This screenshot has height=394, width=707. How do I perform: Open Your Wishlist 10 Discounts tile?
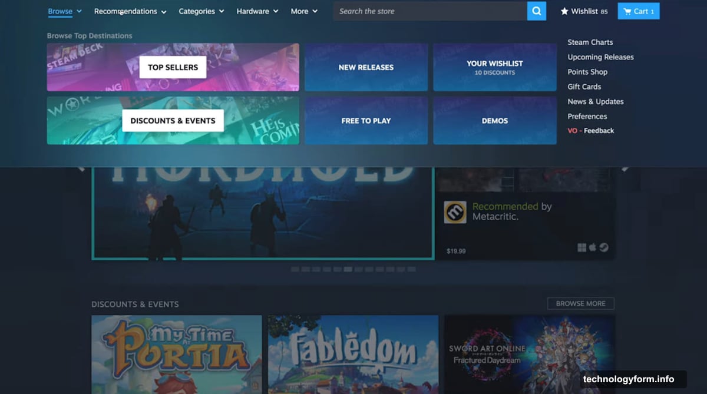pos(495,67)
